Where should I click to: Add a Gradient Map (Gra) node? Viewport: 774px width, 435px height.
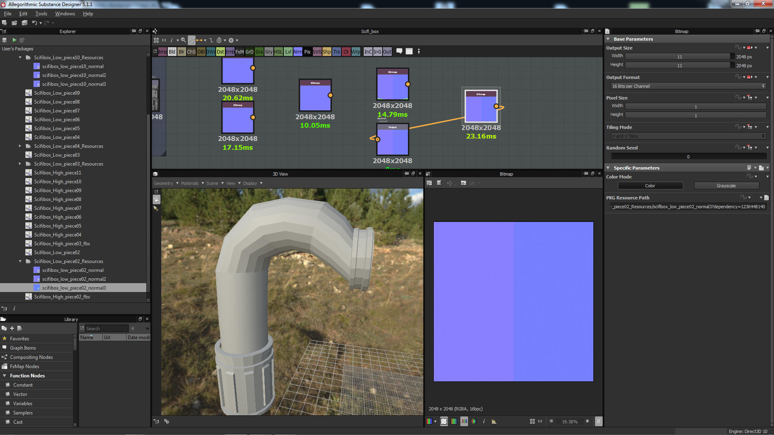click(x=259, y=52)
